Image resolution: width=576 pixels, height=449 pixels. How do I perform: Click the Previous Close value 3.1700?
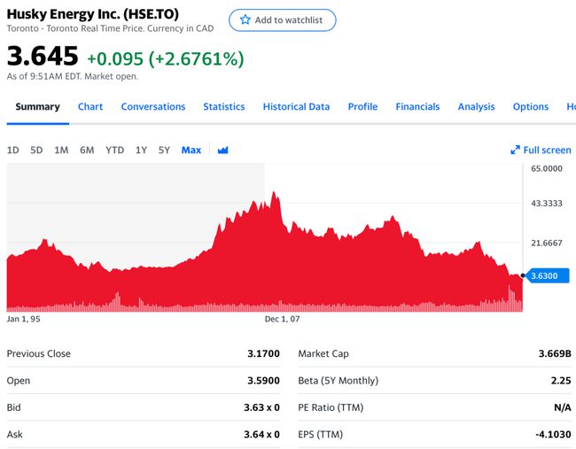263,353
